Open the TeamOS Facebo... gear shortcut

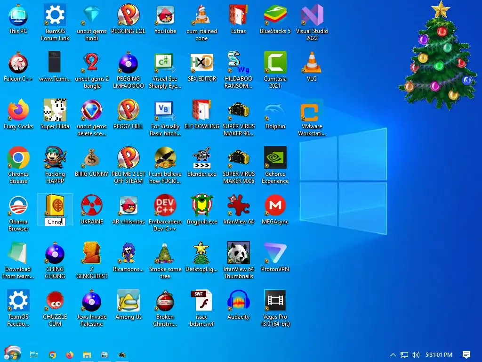pos(18,308)
